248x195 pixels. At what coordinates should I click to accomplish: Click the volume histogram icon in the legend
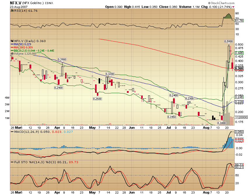12,54
